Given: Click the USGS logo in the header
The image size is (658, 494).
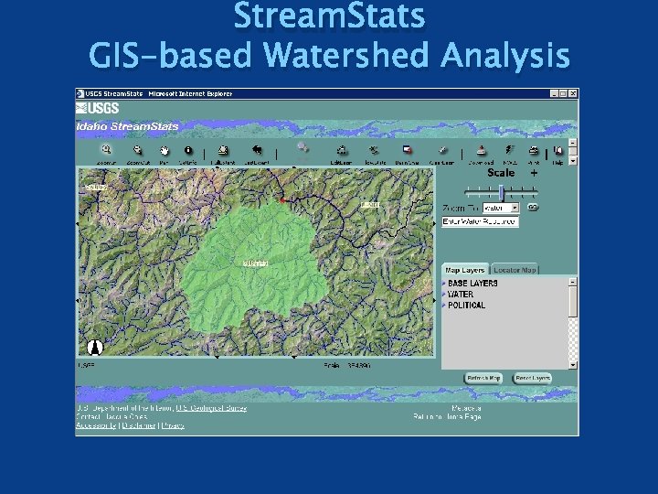Looking at the screenshot, I should [98, 108].
